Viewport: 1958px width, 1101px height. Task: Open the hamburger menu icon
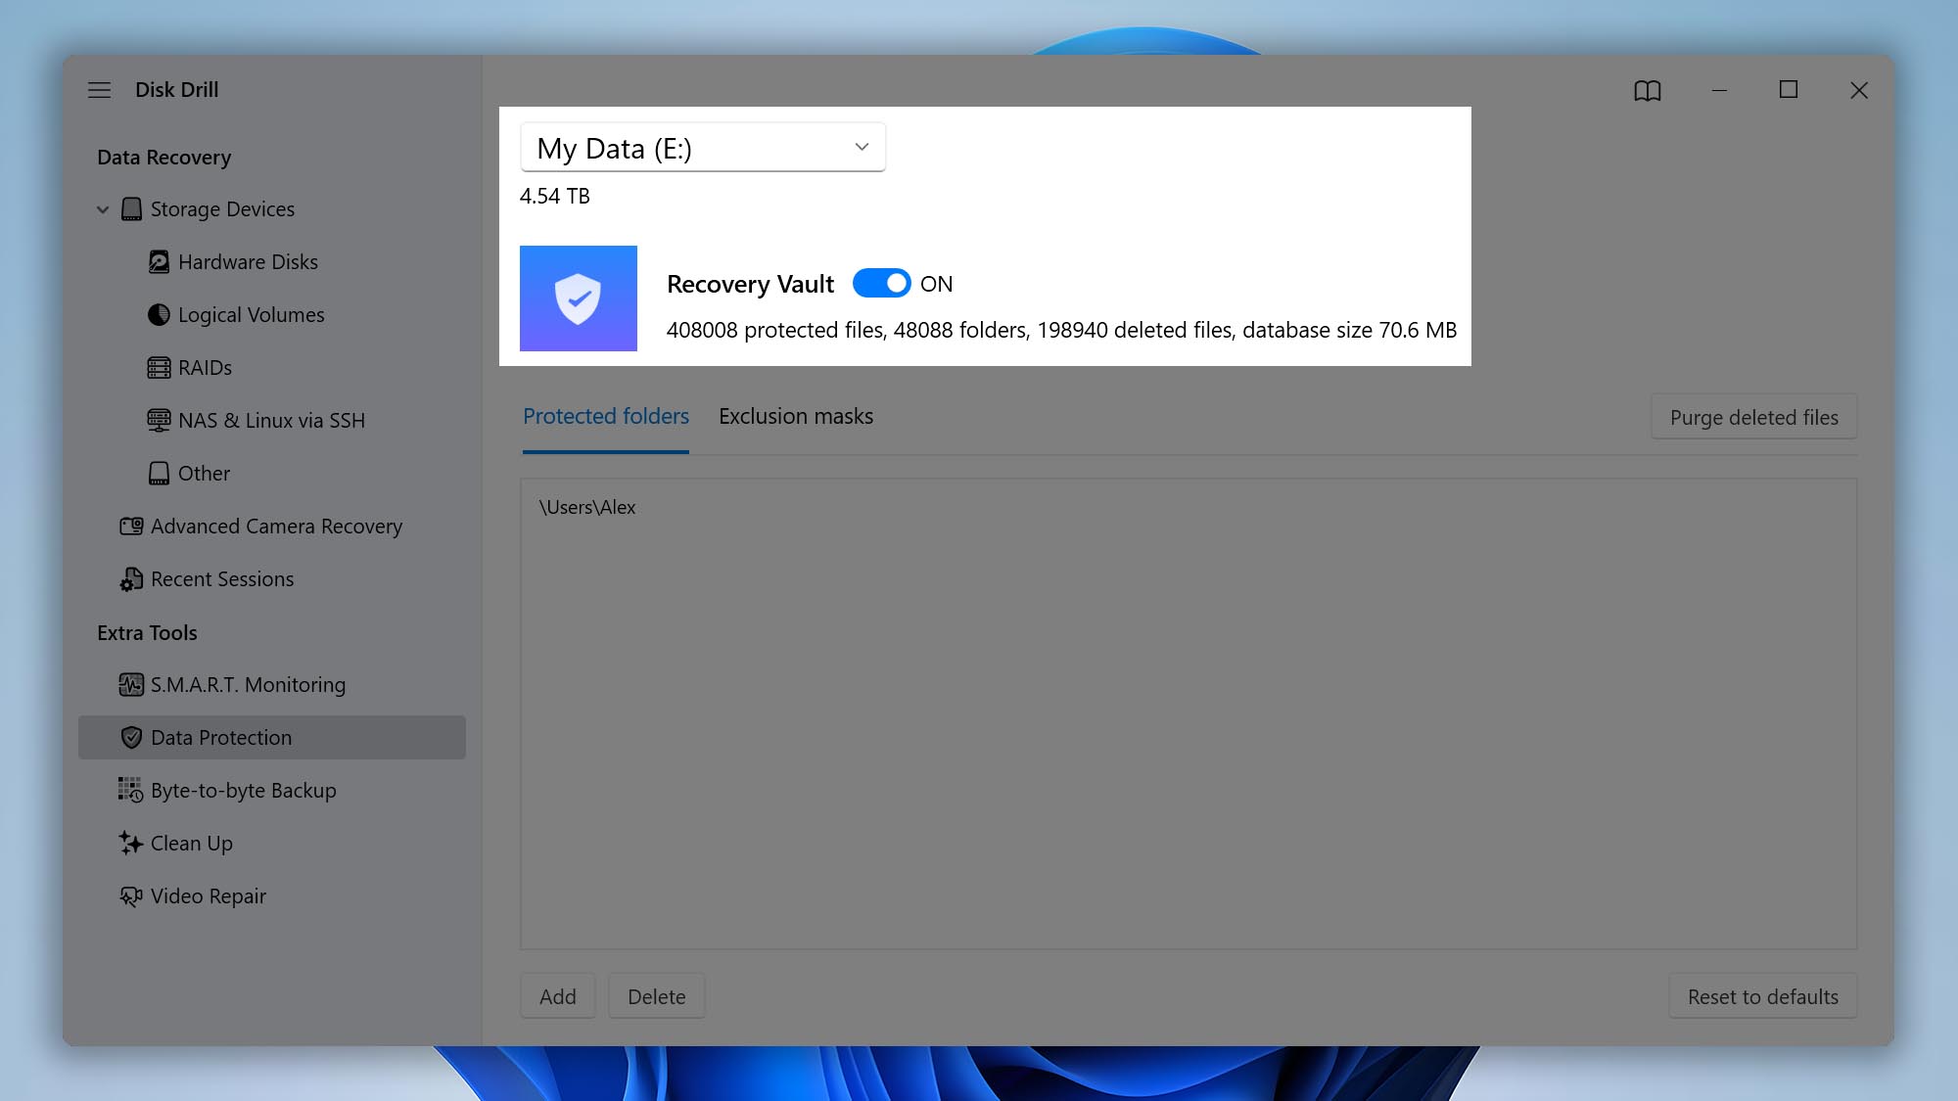point(99,90)
